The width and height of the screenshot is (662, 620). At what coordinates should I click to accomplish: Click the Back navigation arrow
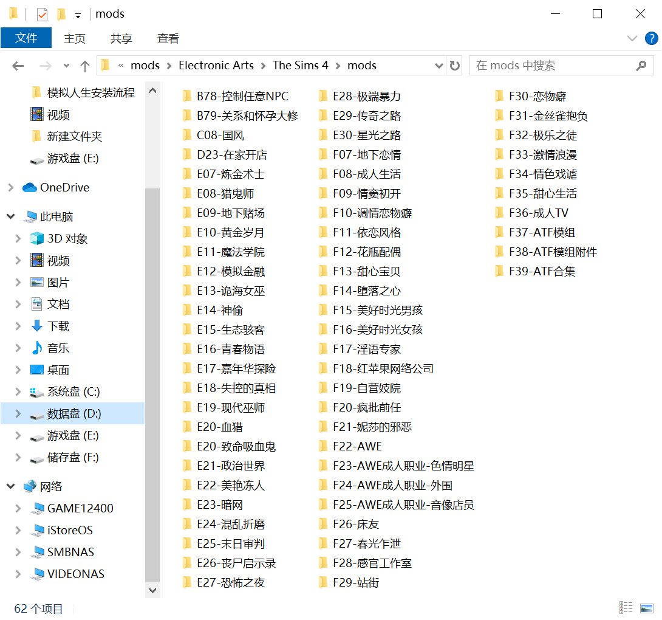18,66
